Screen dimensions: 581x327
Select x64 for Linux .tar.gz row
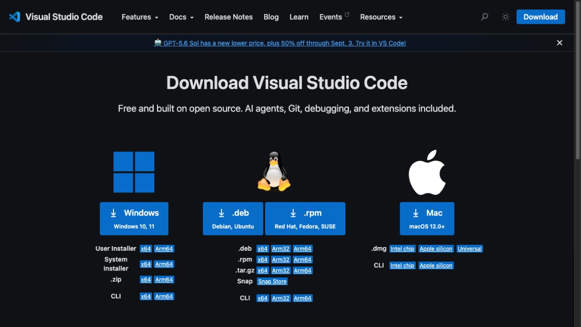point(262,271)
